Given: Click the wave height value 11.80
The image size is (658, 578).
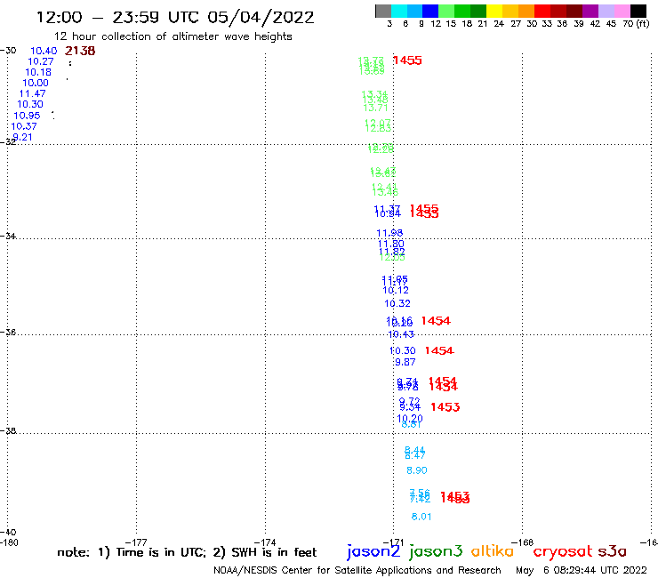Looking at the screenshot, I should [390, 244].
